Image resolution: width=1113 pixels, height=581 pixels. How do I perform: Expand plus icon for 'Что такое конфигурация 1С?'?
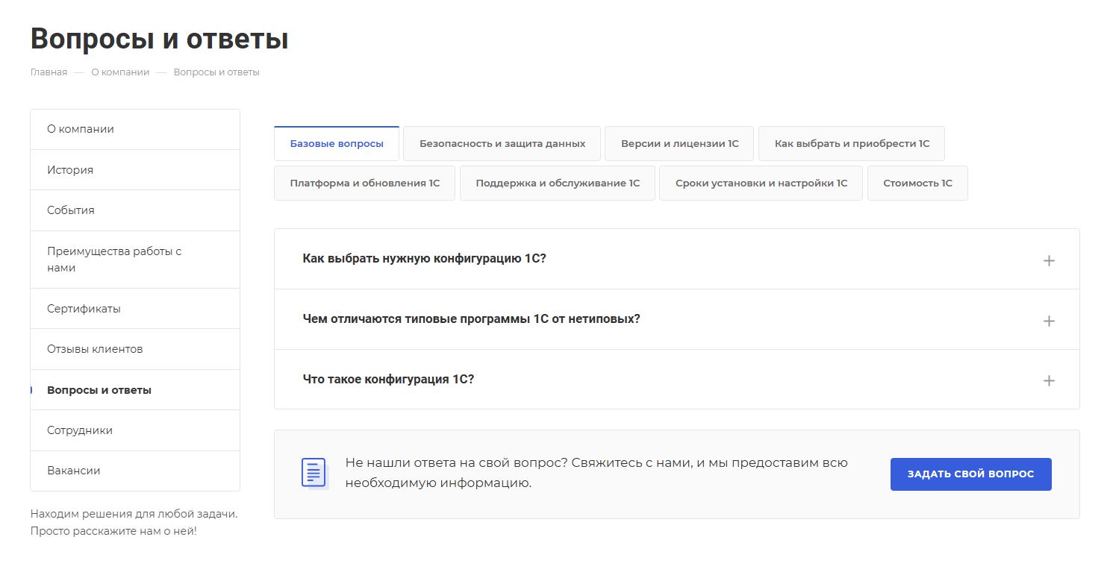[x=1048, y=380]
